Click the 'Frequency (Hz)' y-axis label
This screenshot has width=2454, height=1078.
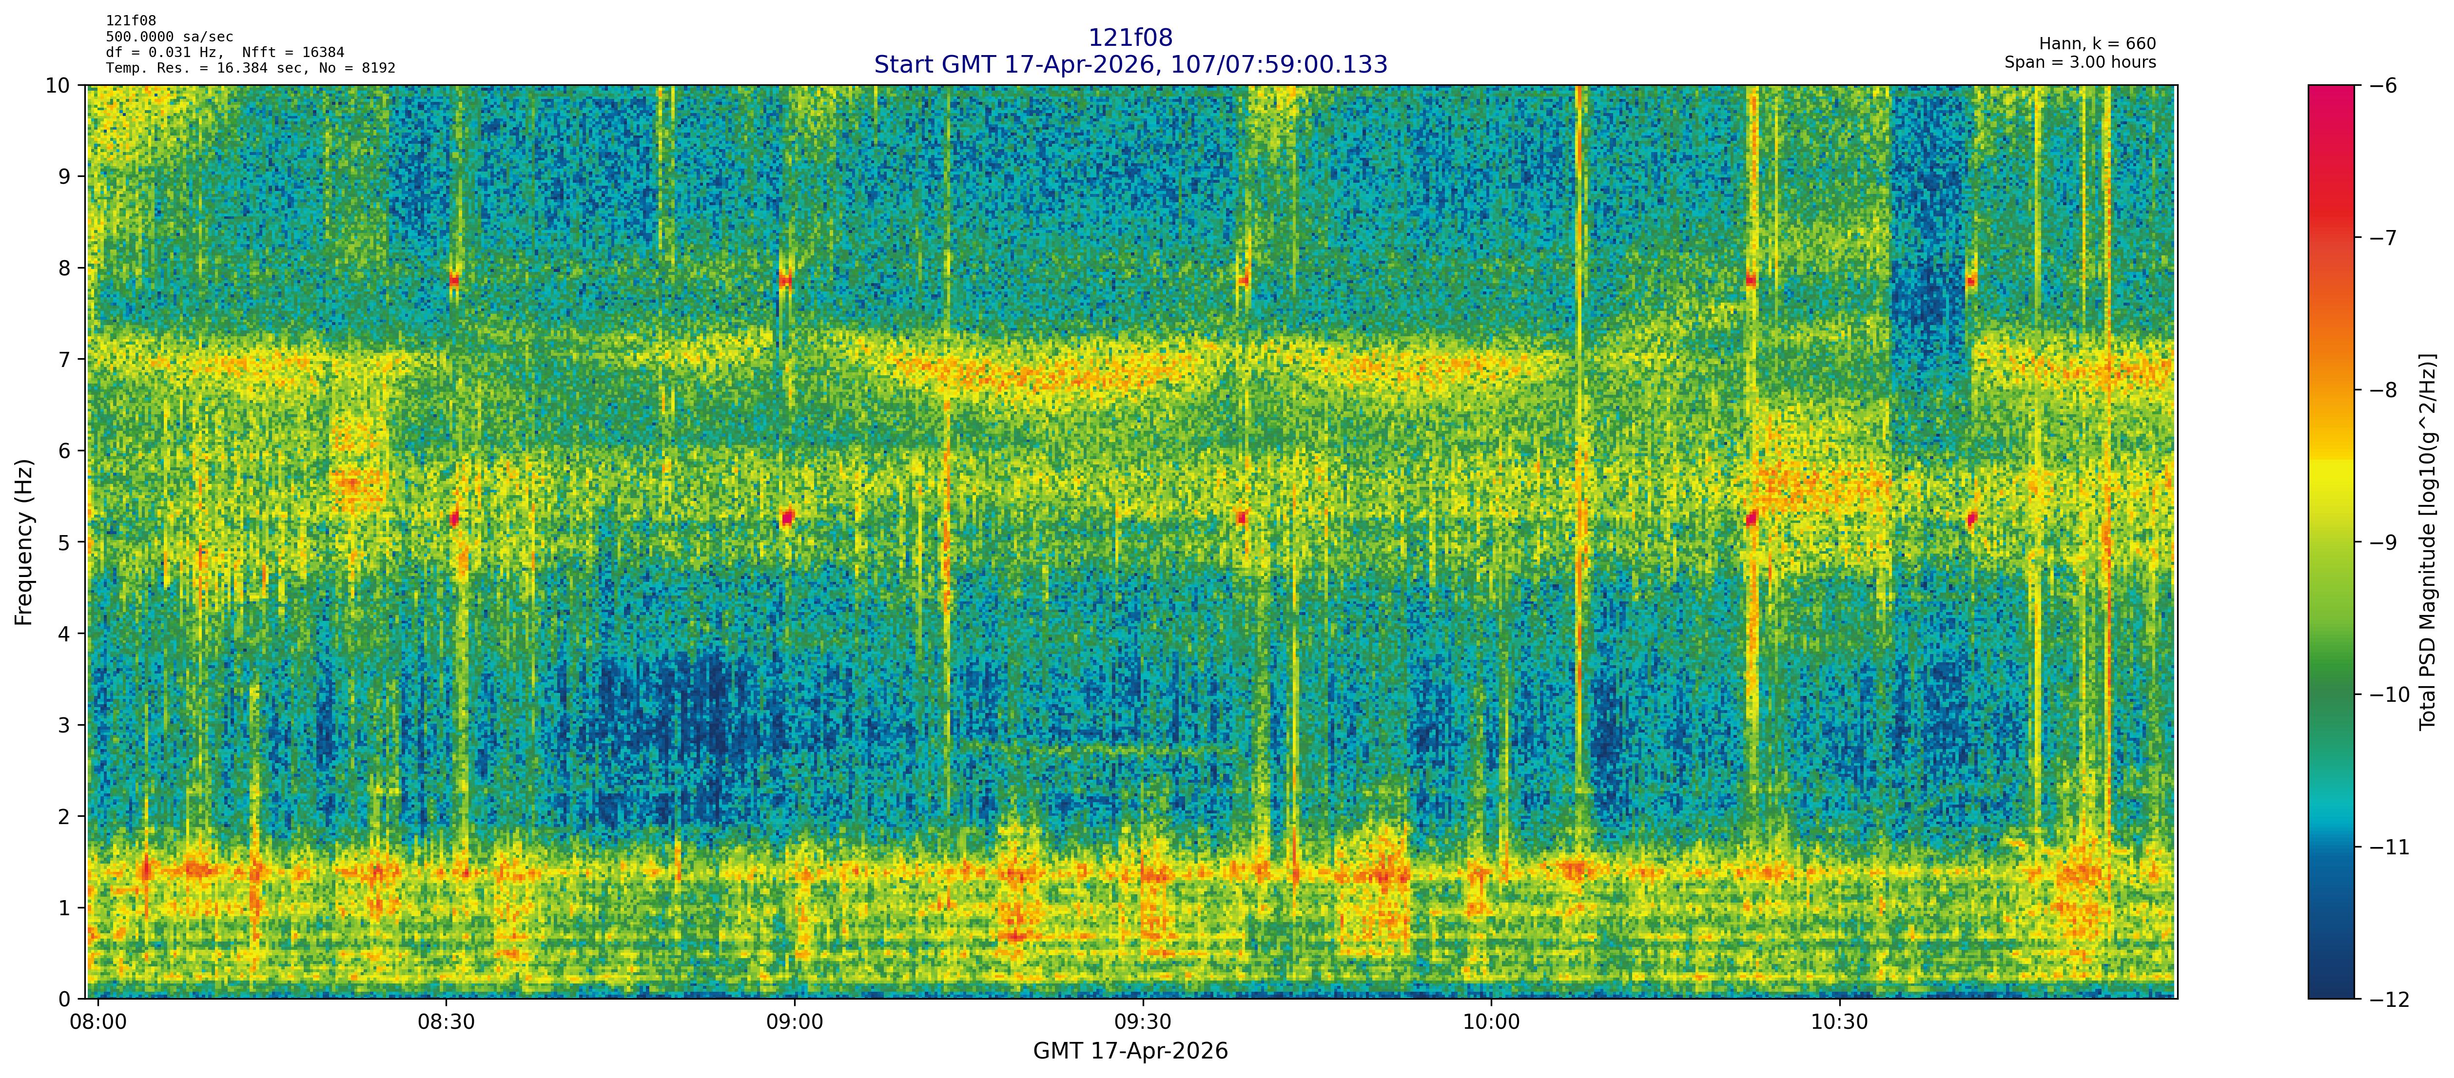(x=24, y=542)
